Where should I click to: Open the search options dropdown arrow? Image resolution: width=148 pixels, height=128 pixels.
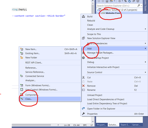tap(141, 6)
